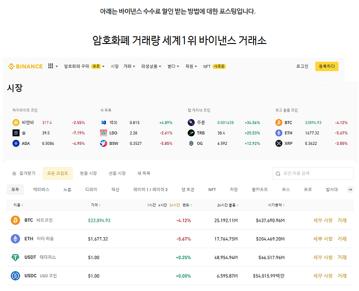The image size is (359, 291).
Task: Click the favorites star icon
Action: (14, 174)
